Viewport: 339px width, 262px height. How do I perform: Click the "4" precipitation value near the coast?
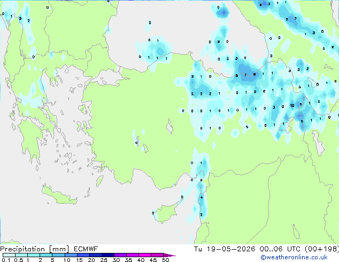coord(202,197)
